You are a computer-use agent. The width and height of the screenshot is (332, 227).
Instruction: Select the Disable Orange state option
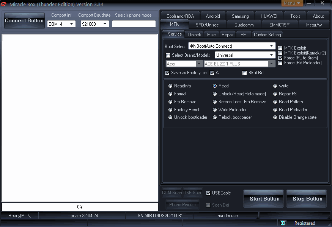[x=275, y=117]
